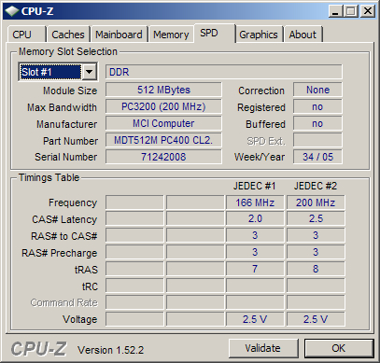Image resolution: width=380 pixels, height=363 pixels.
Task: Click the CPU-Z title bar icon
Action: (x=12, y=11)
